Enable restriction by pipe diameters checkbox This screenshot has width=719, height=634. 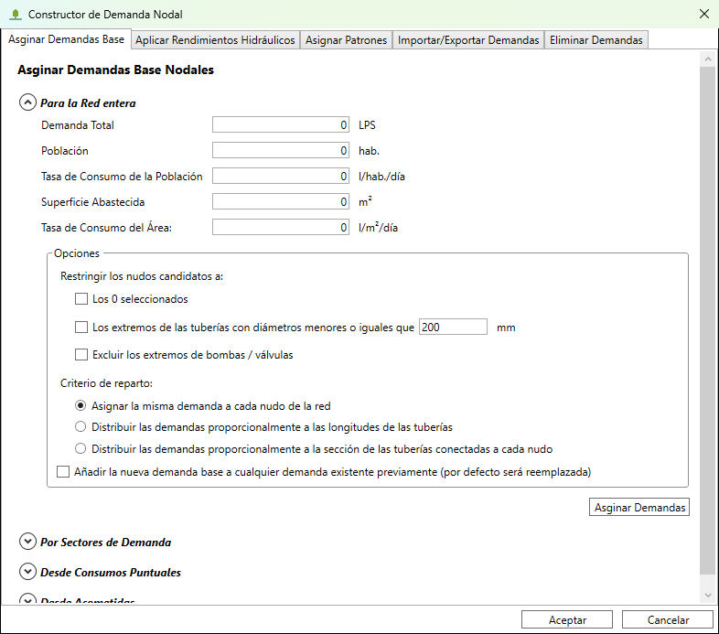pos(81,328)
